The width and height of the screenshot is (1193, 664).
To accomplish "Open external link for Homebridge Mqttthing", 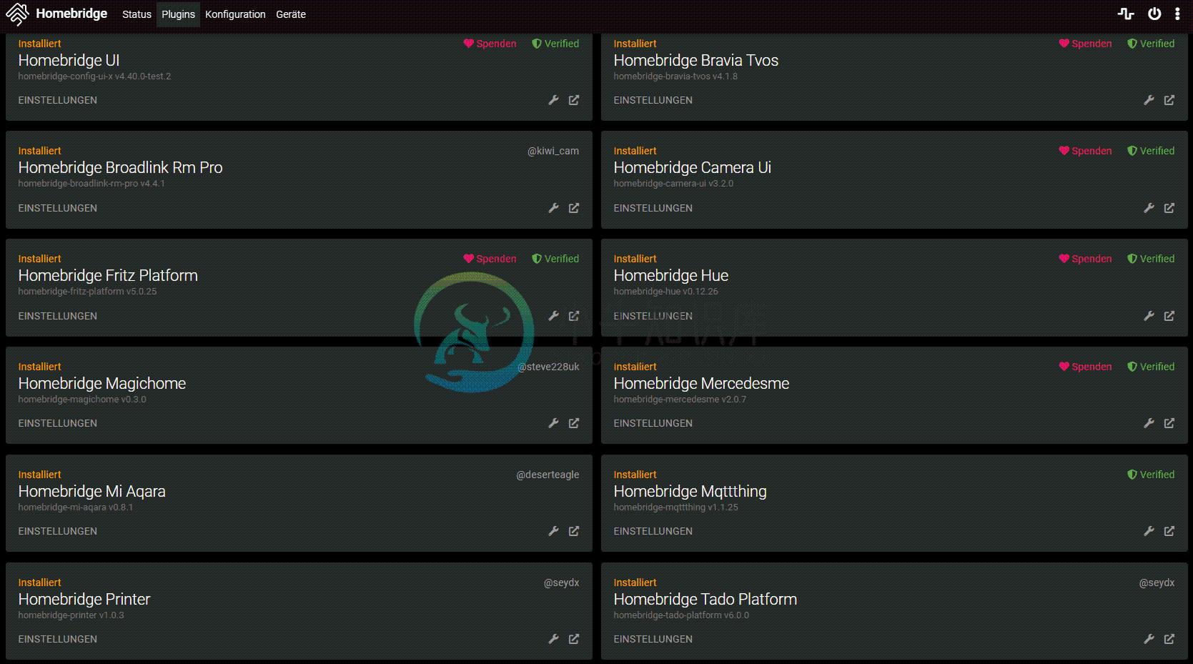I will tap(1169, 531).
